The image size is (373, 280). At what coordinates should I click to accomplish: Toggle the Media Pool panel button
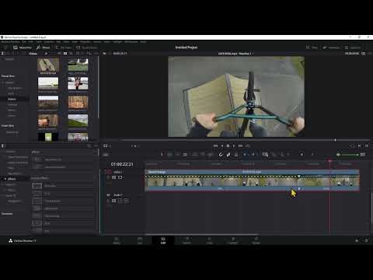click(23, 47)
